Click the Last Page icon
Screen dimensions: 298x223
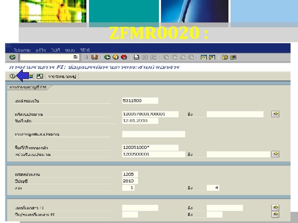coord(191,57)
